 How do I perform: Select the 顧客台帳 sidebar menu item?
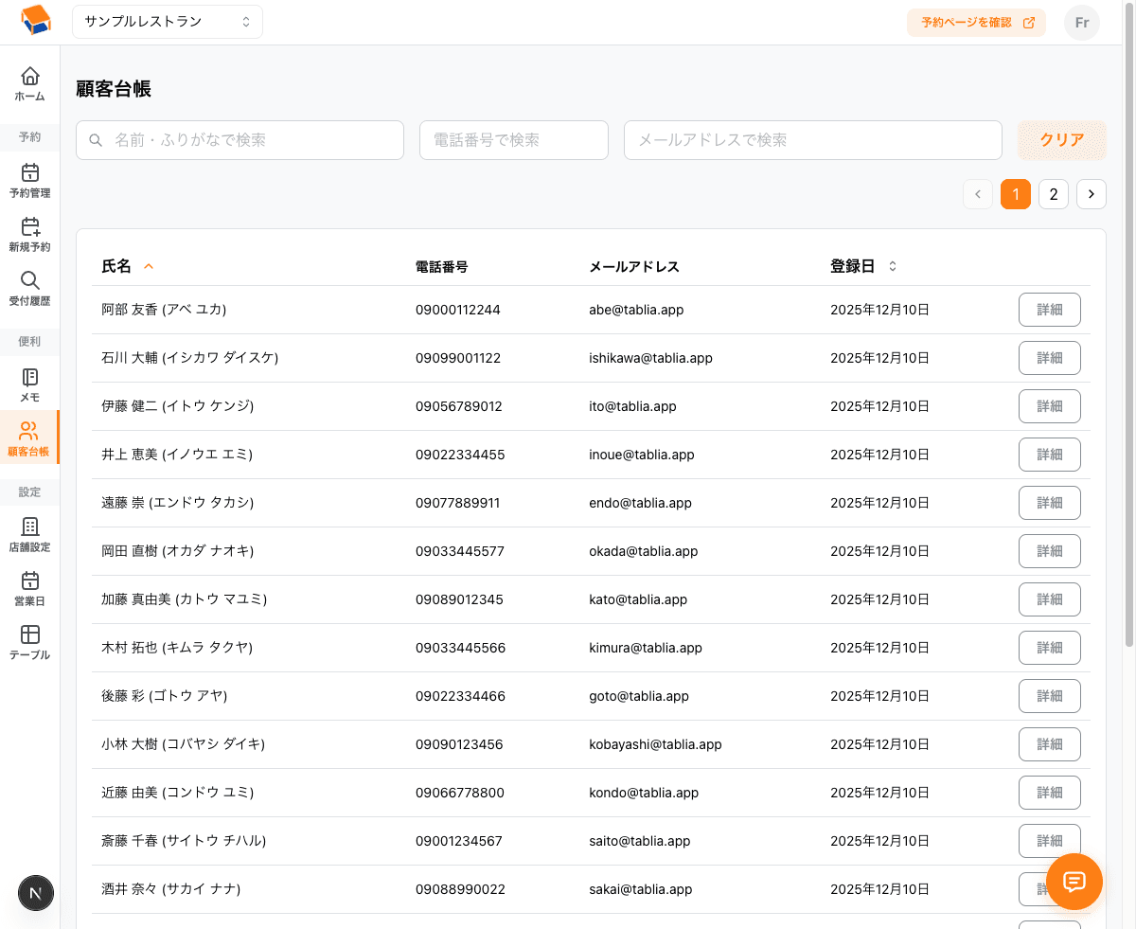click(29, 438)
